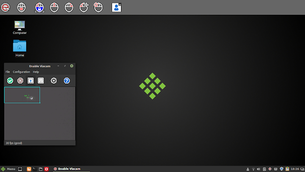Click the eViacam logo icon in click bar
The width and height of the screenshot is (305, 172).
click(5, 8)
